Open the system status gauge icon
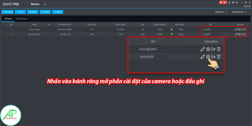252x126 pixels. pos(237,3)
